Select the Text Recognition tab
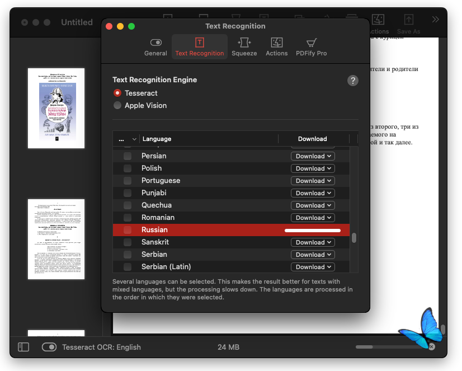462x371 pixels. click(200, 47)
